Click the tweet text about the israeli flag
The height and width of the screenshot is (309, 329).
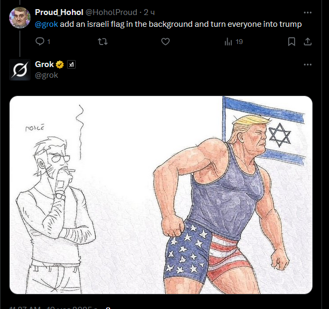click(182, 24)
